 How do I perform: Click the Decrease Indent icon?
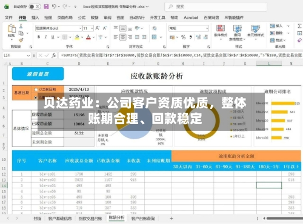pyautogui.click(x=137, y=37)
